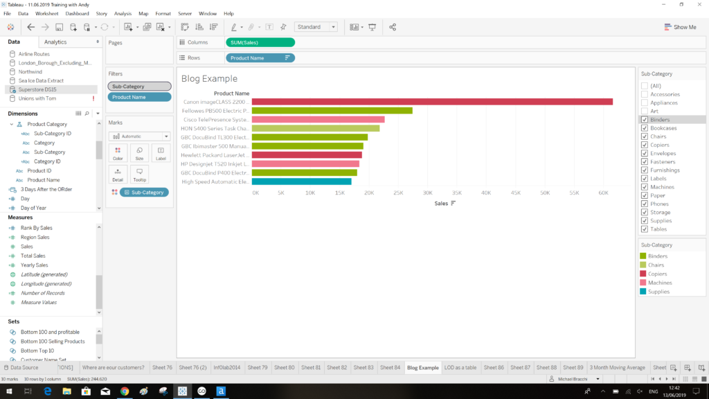Click the Show Me button
This screenshot has width=709, height=399.
(x=680, y=27)
